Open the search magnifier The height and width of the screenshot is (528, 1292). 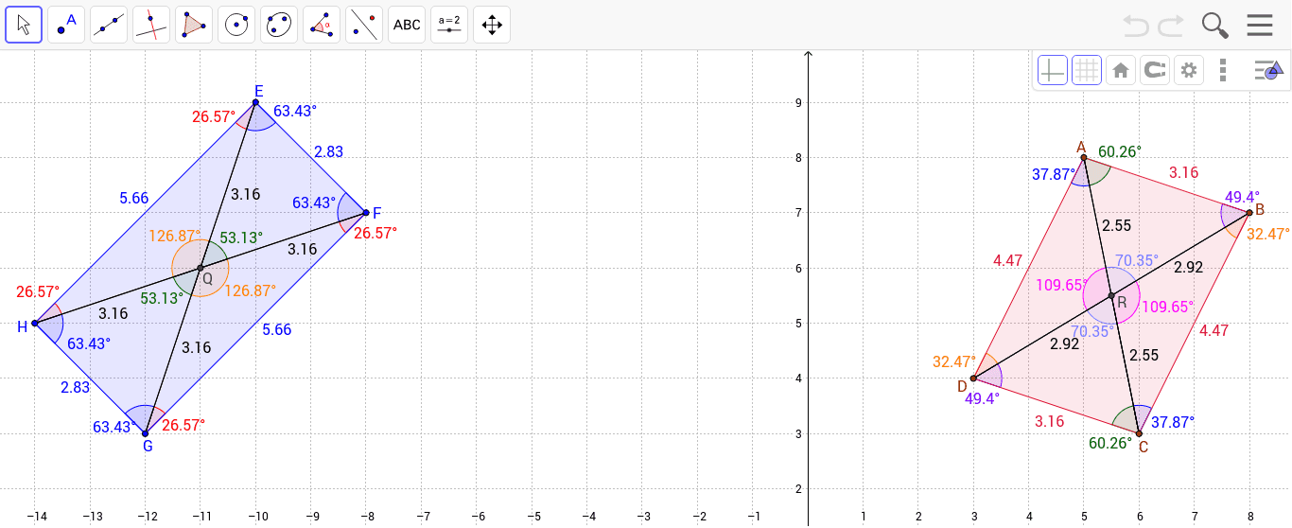click(x=1214, y=26)
